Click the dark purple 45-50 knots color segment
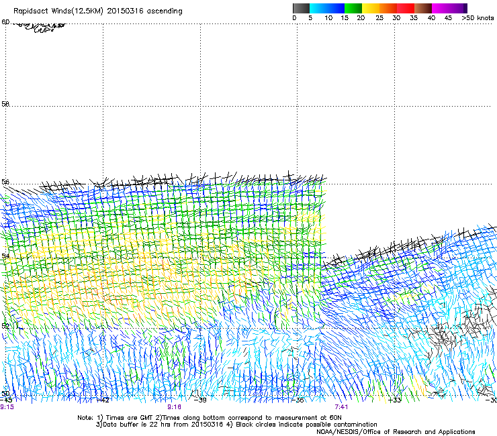The width and height of the screenshot is (497, 436). 458,8
